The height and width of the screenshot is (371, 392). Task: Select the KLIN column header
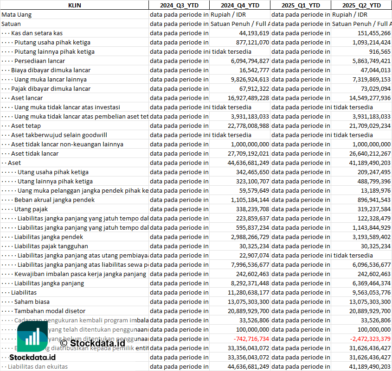(x=75, y=5)
